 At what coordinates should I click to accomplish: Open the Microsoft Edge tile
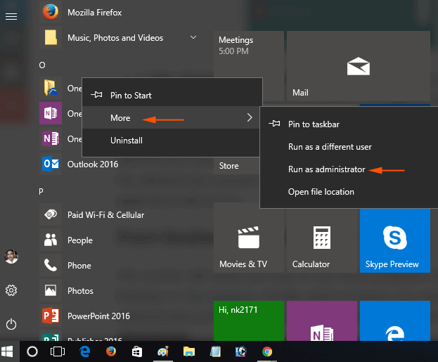[395, 321]
